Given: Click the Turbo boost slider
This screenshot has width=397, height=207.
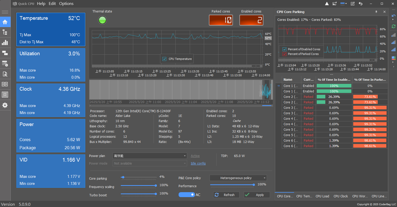Looking at the screenshot, I should point(138,194).
